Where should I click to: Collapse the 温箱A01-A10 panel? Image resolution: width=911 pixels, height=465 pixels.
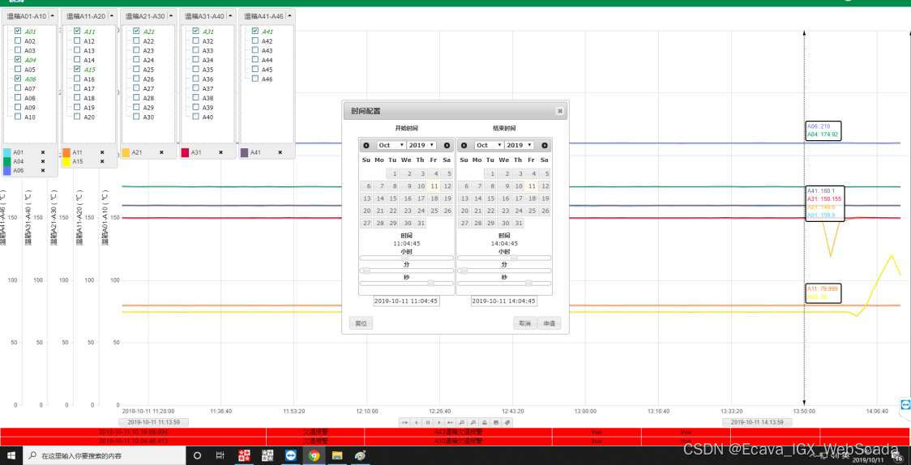pyautogui.click(x=53, y=16)
